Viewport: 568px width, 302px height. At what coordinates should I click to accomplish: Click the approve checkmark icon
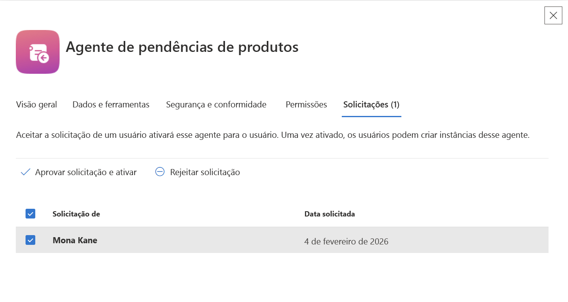tap(26, 172)
